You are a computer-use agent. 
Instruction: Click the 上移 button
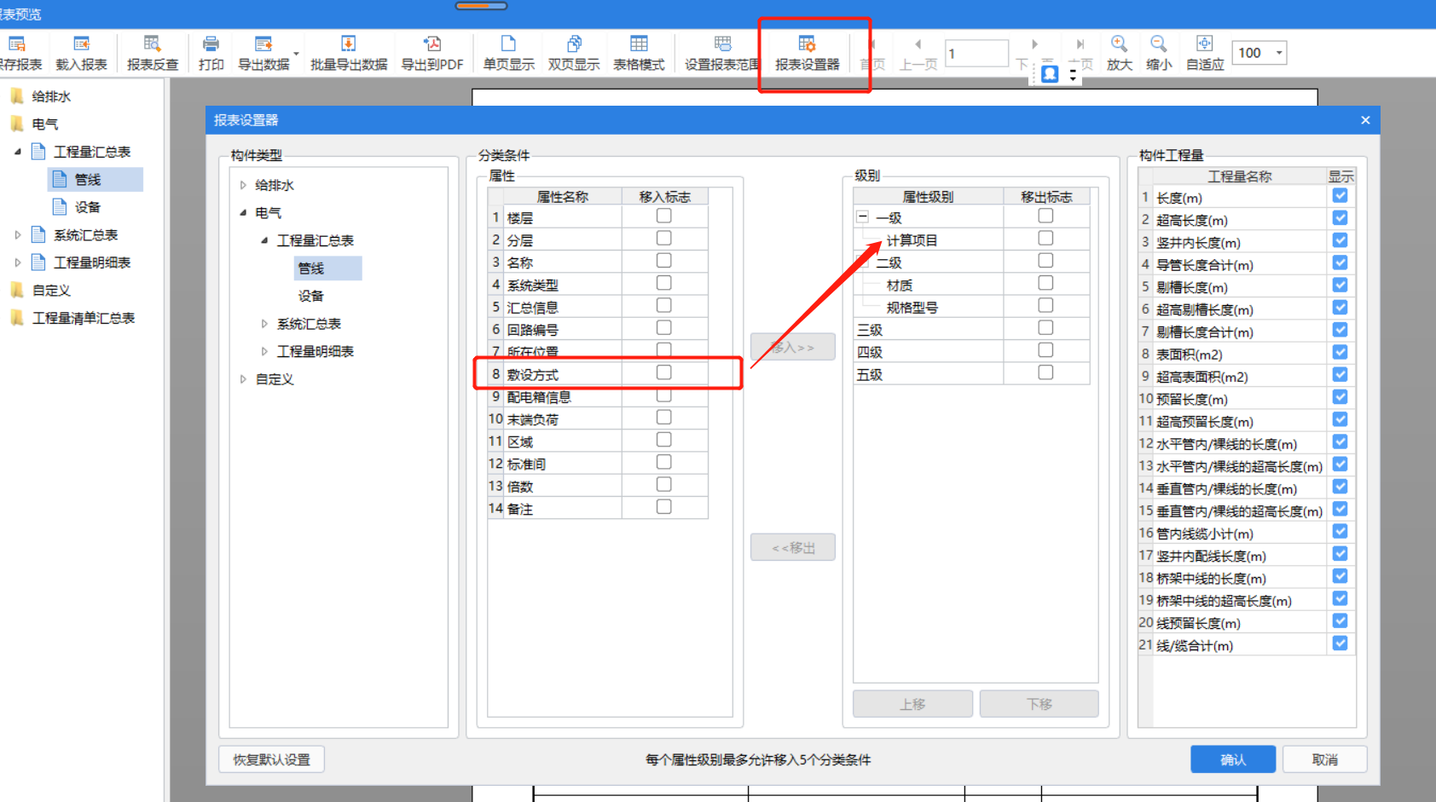pos(912,704)
